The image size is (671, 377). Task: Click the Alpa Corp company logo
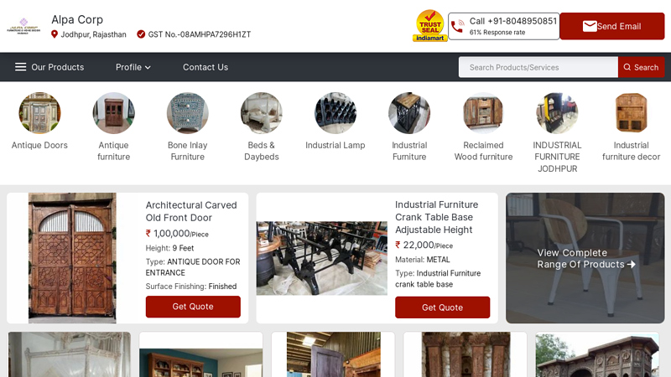pos(23,26)
